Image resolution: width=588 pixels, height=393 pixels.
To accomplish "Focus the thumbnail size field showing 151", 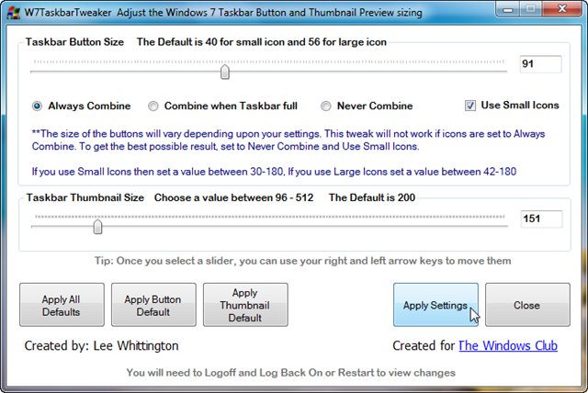I will point(538,219).
